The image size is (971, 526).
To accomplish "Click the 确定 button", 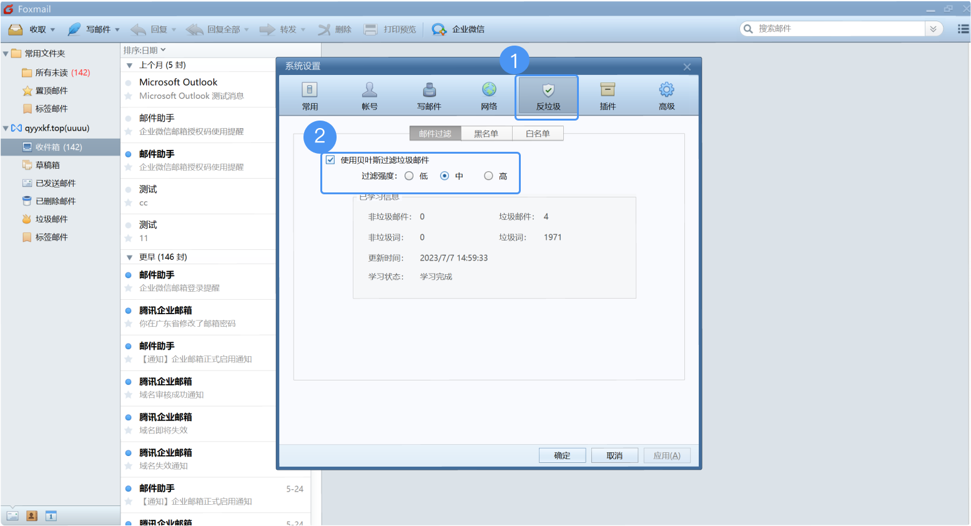I will [x=562, y=455].
